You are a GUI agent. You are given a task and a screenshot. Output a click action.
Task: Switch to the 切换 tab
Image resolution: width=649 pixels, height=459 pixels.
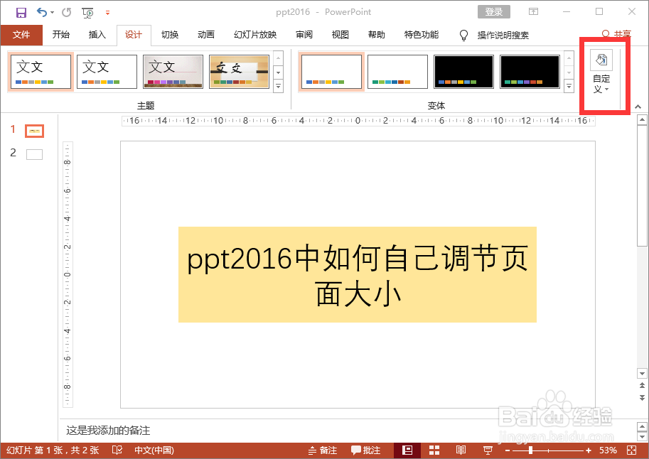tap(170, 35)
